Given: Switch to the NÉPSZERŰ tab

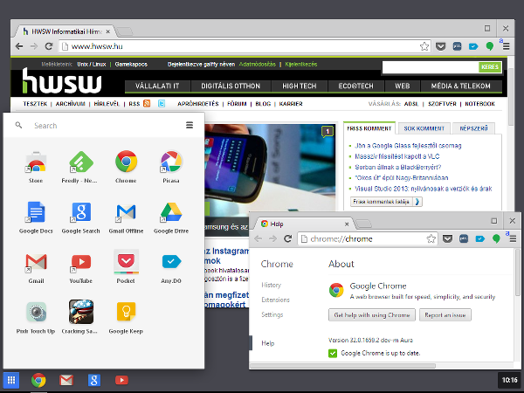Looking at the screenshot, I should [473, 128].
